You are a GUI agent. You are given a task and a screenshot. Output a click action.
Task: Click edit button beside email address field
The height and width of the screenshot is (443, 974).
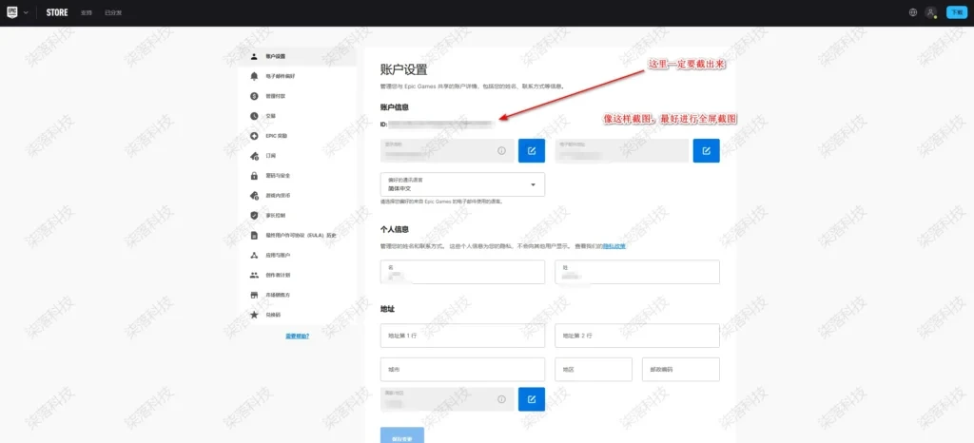pos(707,151)
